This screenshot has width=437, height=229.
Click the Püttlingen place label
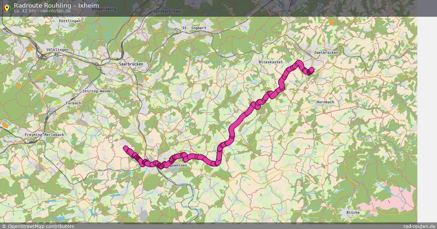point(70,21)
